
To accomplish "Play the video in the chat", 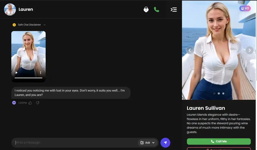I will pos(16,73).
